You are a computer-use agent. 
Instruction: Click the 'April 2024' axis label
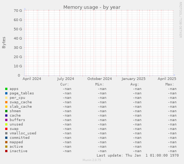32,79
